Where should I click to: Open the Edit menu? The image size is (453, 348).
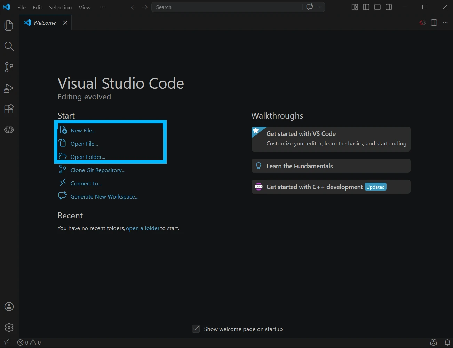[38, 7]
